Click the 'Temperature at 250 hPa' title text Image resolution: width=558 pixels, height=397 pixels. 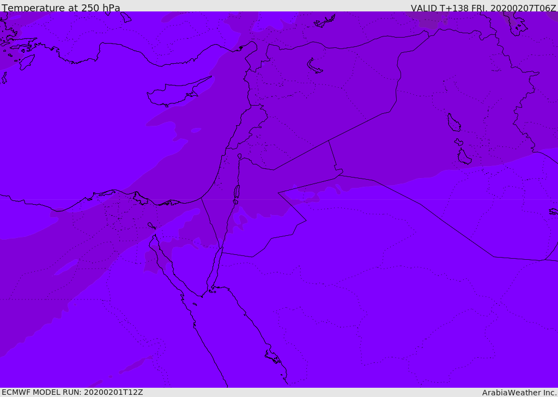click(x=61, y=8)
